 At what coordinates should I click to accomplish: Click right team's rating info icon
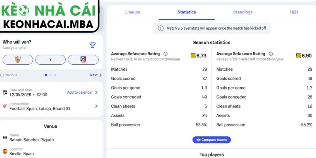point(271,54)
